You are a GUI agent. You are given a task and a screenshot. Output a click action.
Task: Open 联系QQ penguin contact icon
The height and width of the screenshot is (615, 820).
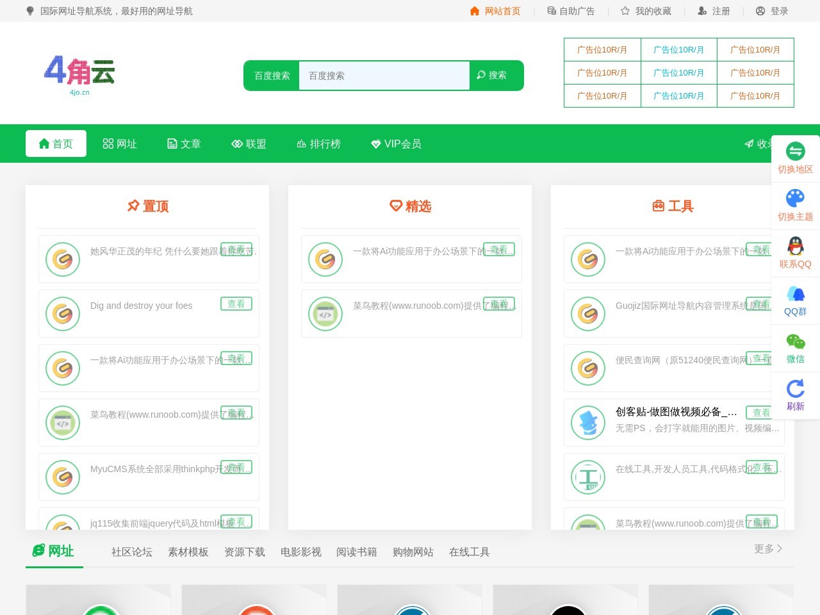tap(795, 245)
